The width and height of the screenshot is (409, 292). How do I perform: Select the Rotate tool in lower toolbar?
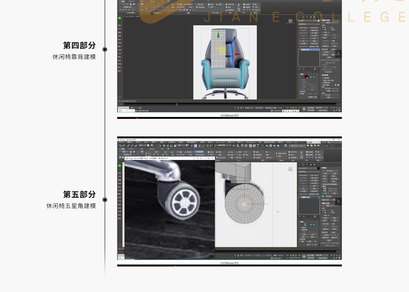click(x=168, y=146)
